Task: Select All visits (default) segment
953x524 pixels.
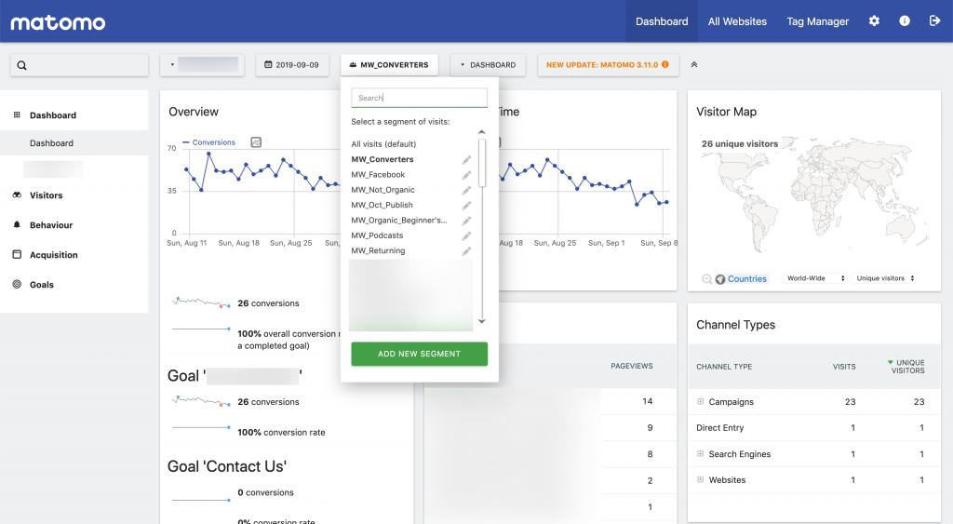Action: 383,144
